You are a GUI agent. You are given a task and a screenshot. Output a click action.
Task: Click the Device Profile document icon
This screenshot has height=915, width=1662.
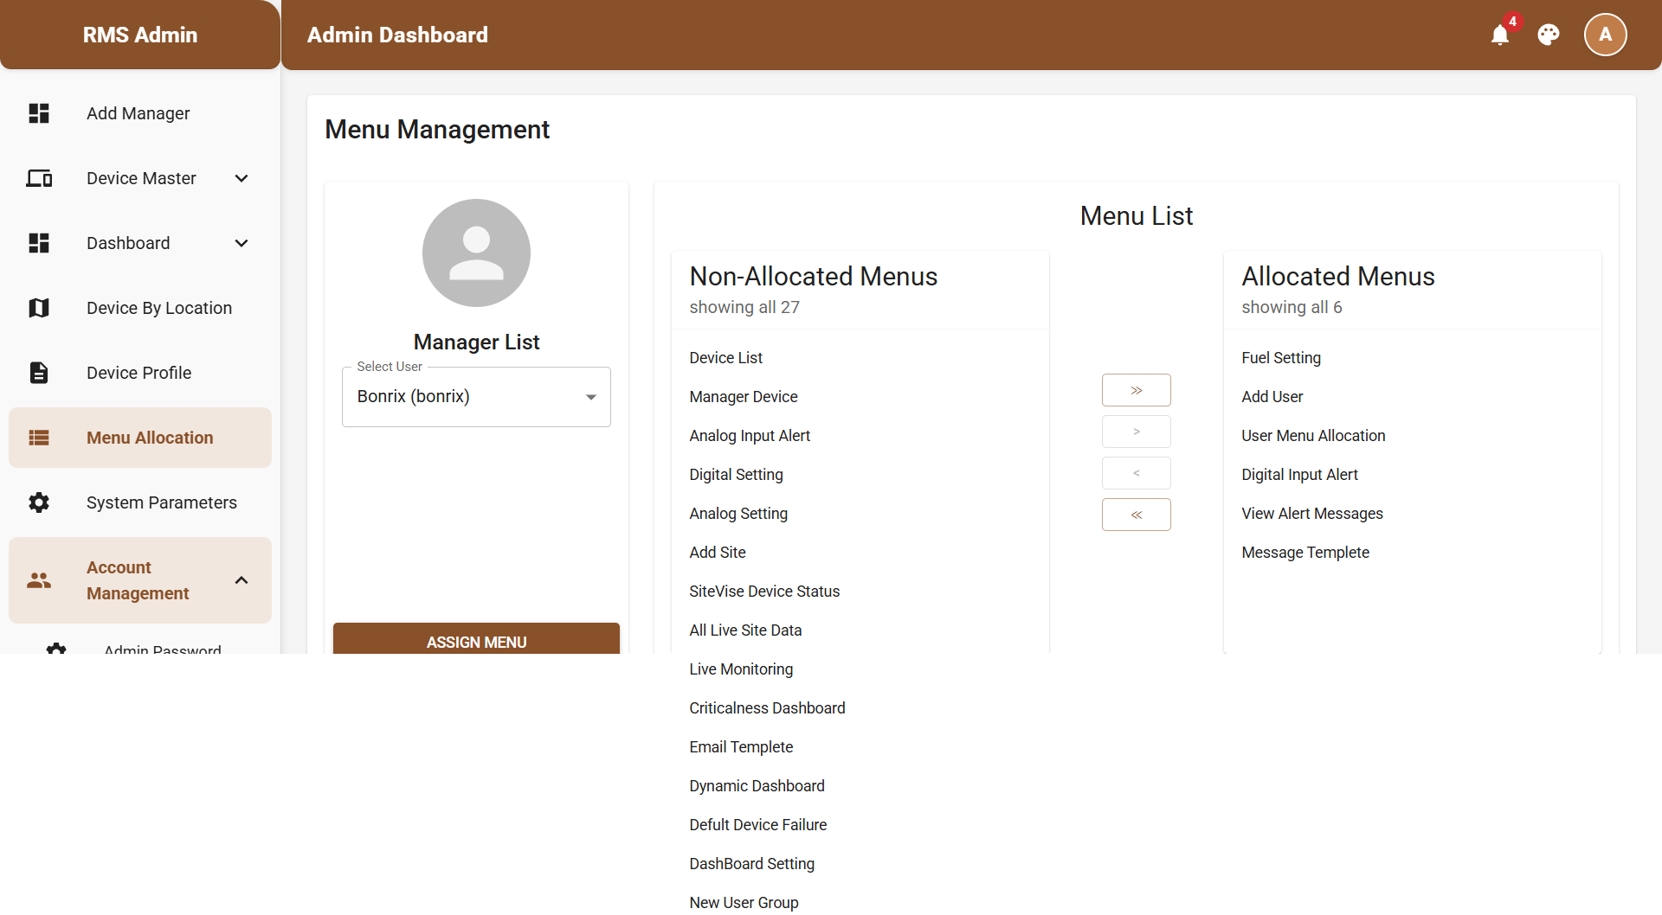[39, 373]
